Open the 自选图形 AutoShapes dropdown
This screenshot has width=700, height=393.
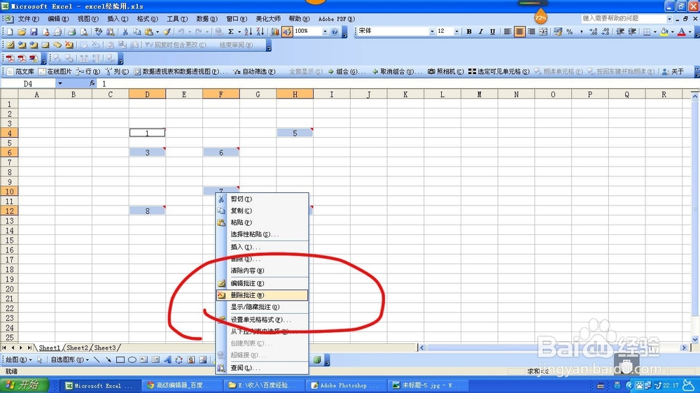click(x=69, y=359)
